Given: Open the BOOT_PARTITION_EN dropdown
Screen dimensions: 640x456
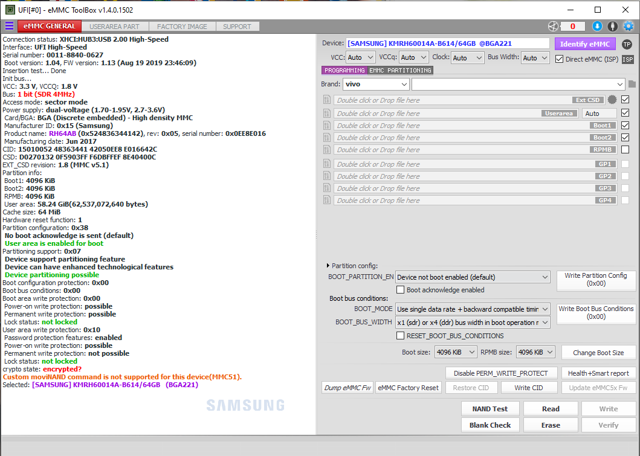Looking at the screenshot, I should pos(473,277).
